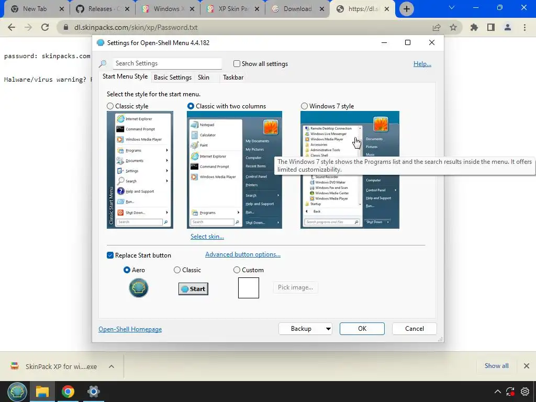
Task: Choose the Classic start button radio
Action: (177, 270)
